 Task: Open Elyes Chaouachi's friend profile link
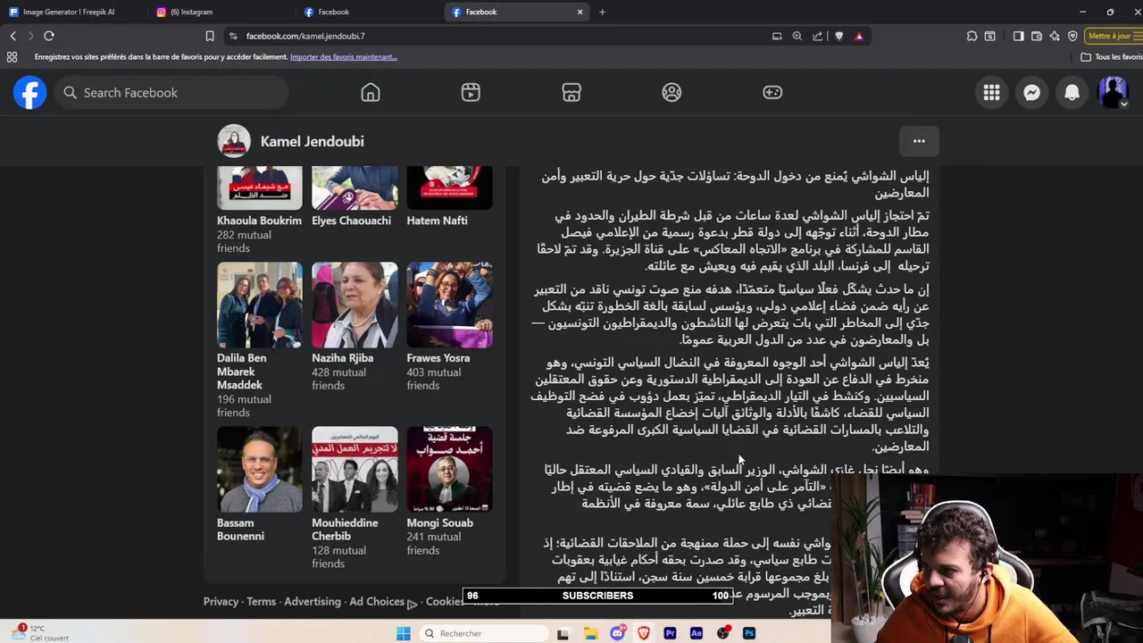pos(351,221)
